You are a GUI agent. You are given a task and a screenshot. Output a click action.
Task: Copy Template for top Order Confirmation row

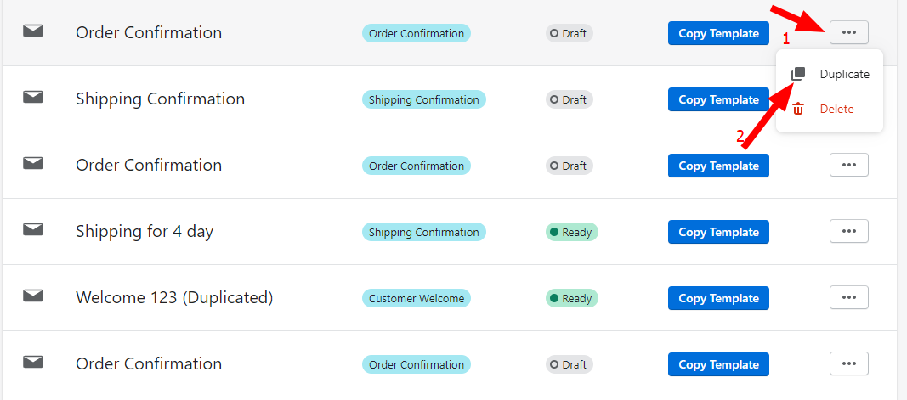718,33
